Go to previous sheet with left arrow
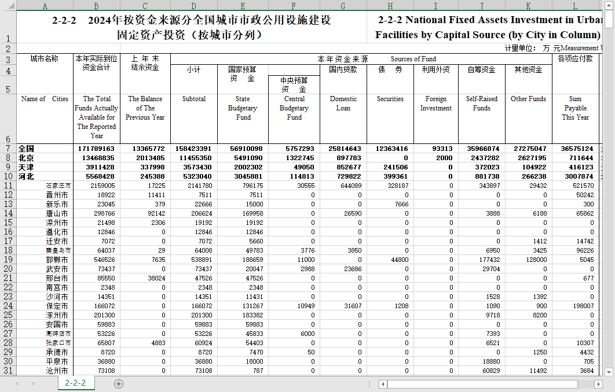 pyautogui.click(x=17, y=384)
